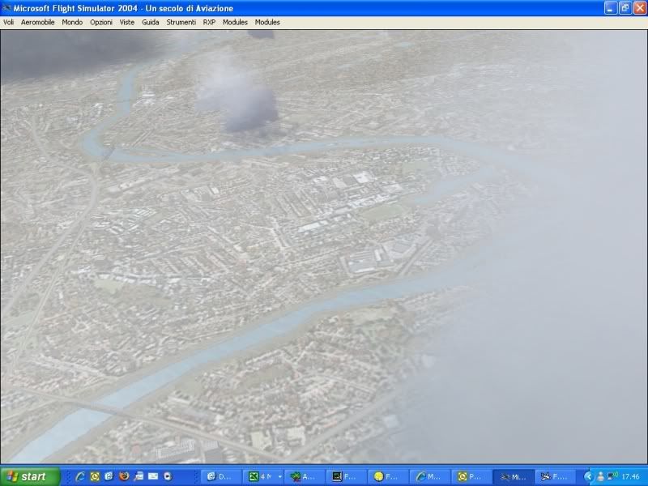
Task: Open the Viste menu
Action: pyautogui.click(x=127, y=23)
